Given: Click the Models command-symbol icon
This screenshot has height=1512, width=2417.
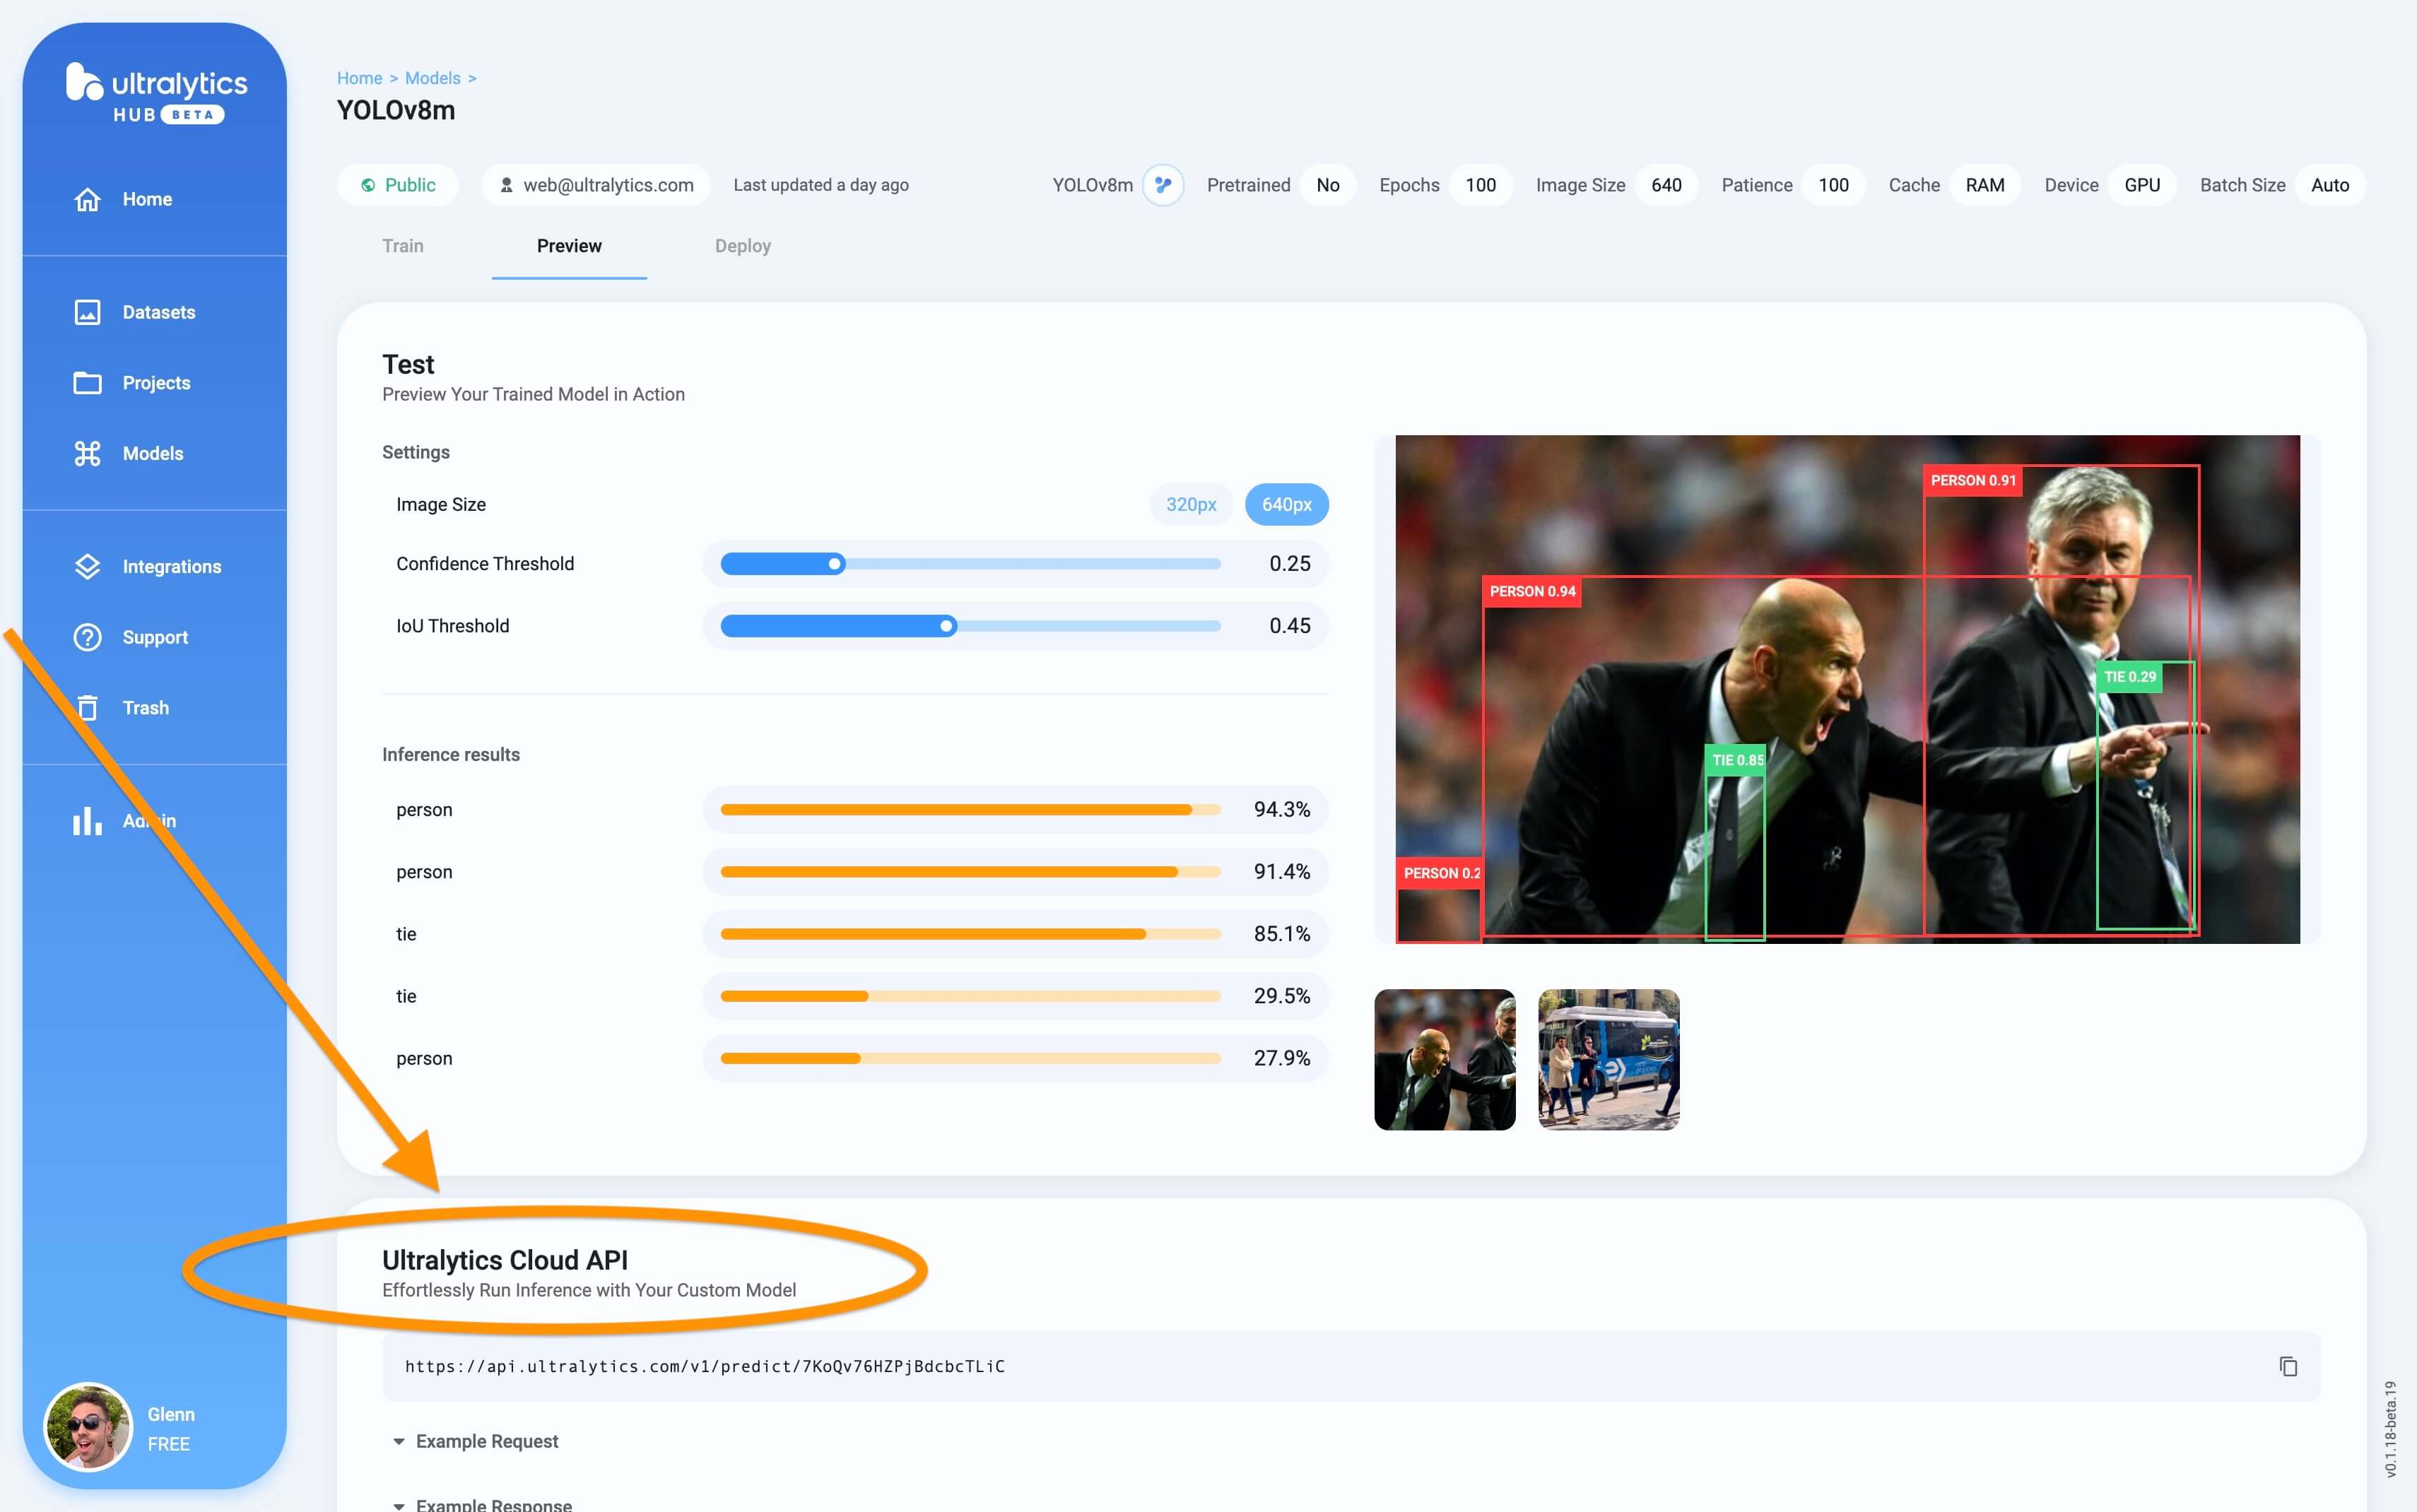Looking at the screenshot, I should click(x=87, y=453).
